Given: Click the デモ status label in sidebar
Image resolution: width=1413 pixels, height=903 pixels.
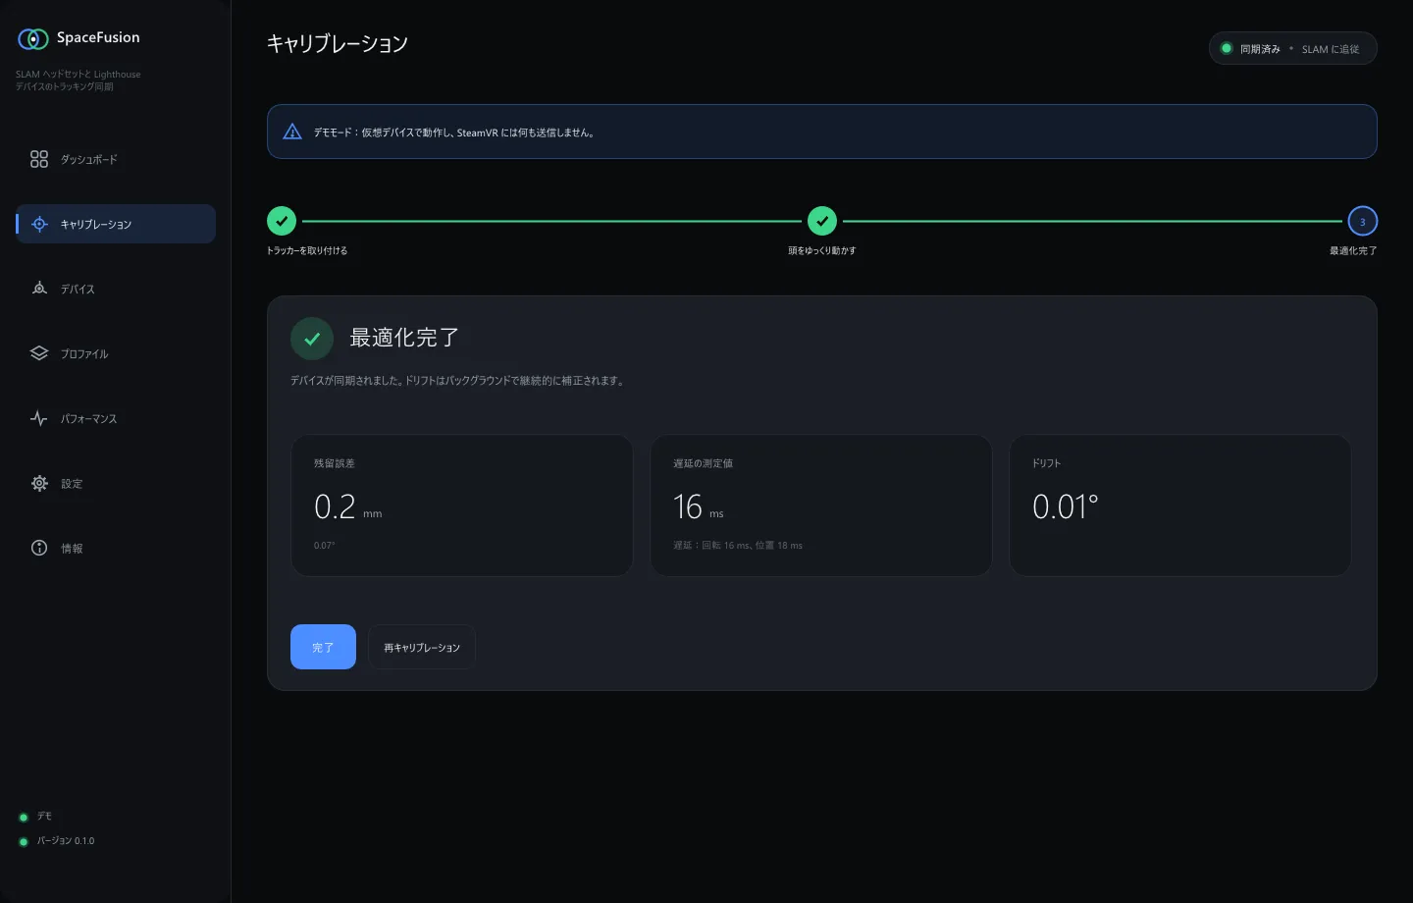Looking at the screenshot, I should (x=44, y=817).
